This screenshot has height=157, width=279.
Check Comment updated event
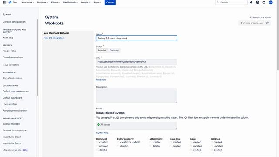pos(97,146)
